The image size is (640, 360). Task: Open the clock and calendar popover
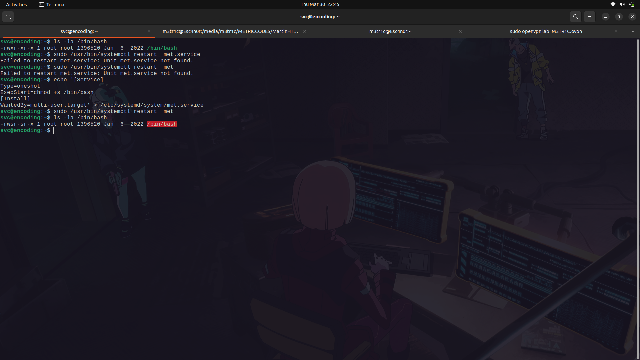pos(320,4)
